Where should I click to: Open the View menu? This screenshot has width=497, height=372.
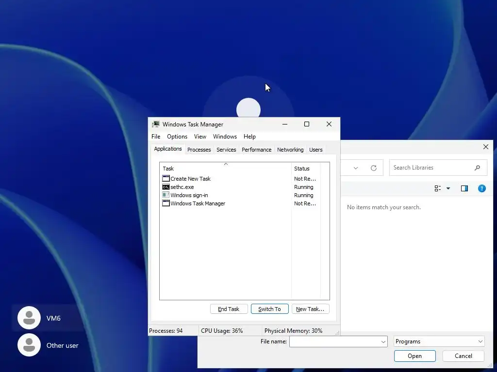point(200,136)
